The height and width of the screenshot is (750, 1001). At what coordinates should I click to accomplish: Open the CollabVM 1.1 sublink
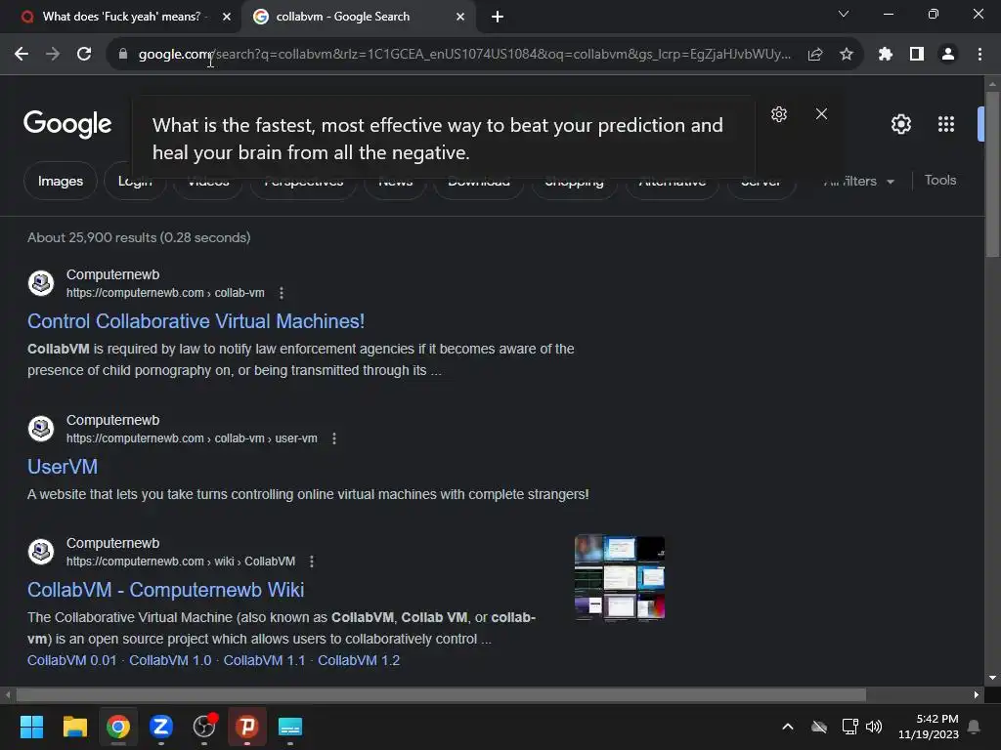coord(264,660)
